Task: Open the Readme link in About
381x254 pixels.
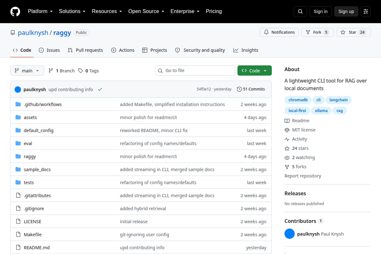Action: point(297,121)
